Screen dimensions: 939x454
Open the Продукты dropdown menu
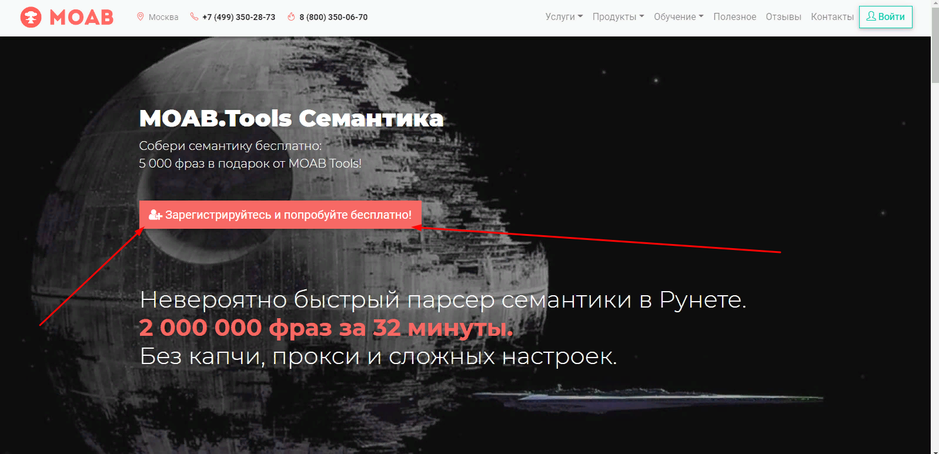click(x=618, y=17)
